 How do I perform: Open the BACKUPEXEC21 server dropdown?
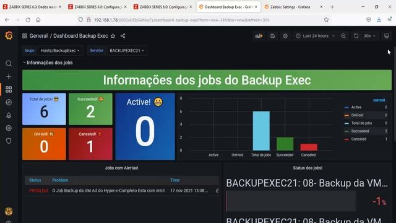click(x=126, y=51)
